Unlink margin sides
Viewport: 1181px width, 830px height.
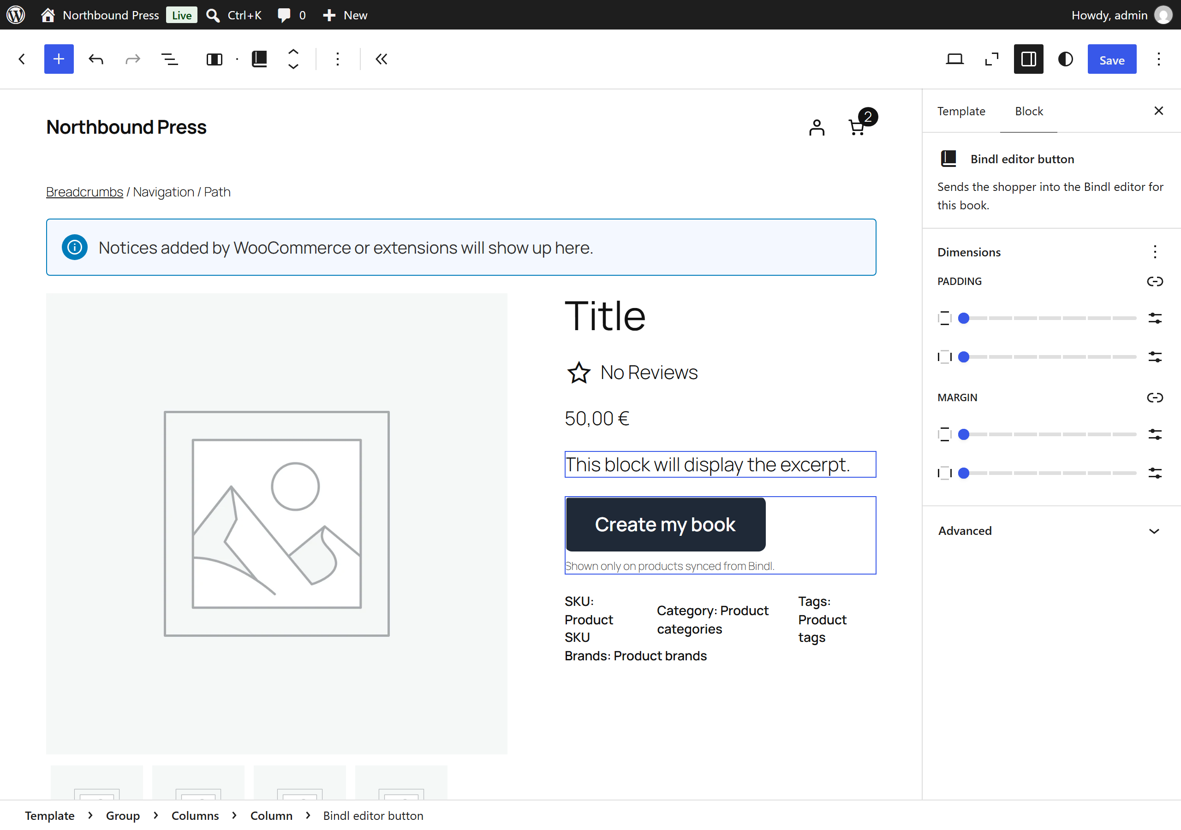(x=1155, y=397)
